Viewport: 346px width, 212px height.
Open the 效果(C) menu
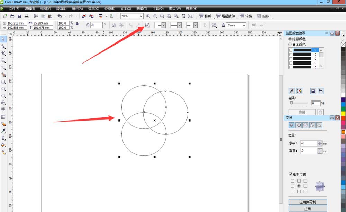pyautogui.click(x=93, y=8)
